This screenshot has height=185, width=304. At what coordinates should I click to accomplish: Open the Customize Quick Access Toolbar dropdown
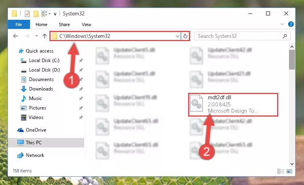[55, 14]
